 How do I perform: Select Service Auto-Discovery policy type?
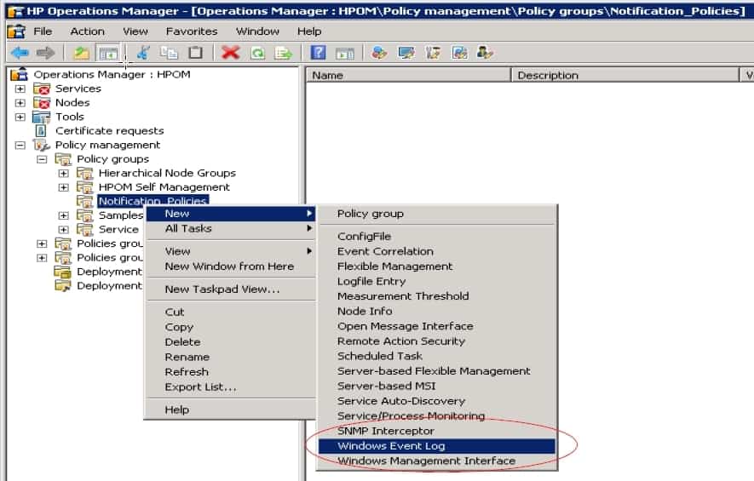click(x=436, y=401)
